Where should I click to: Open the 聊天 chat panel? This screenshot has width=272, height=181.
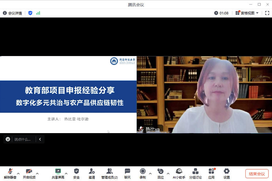point(128,173)
